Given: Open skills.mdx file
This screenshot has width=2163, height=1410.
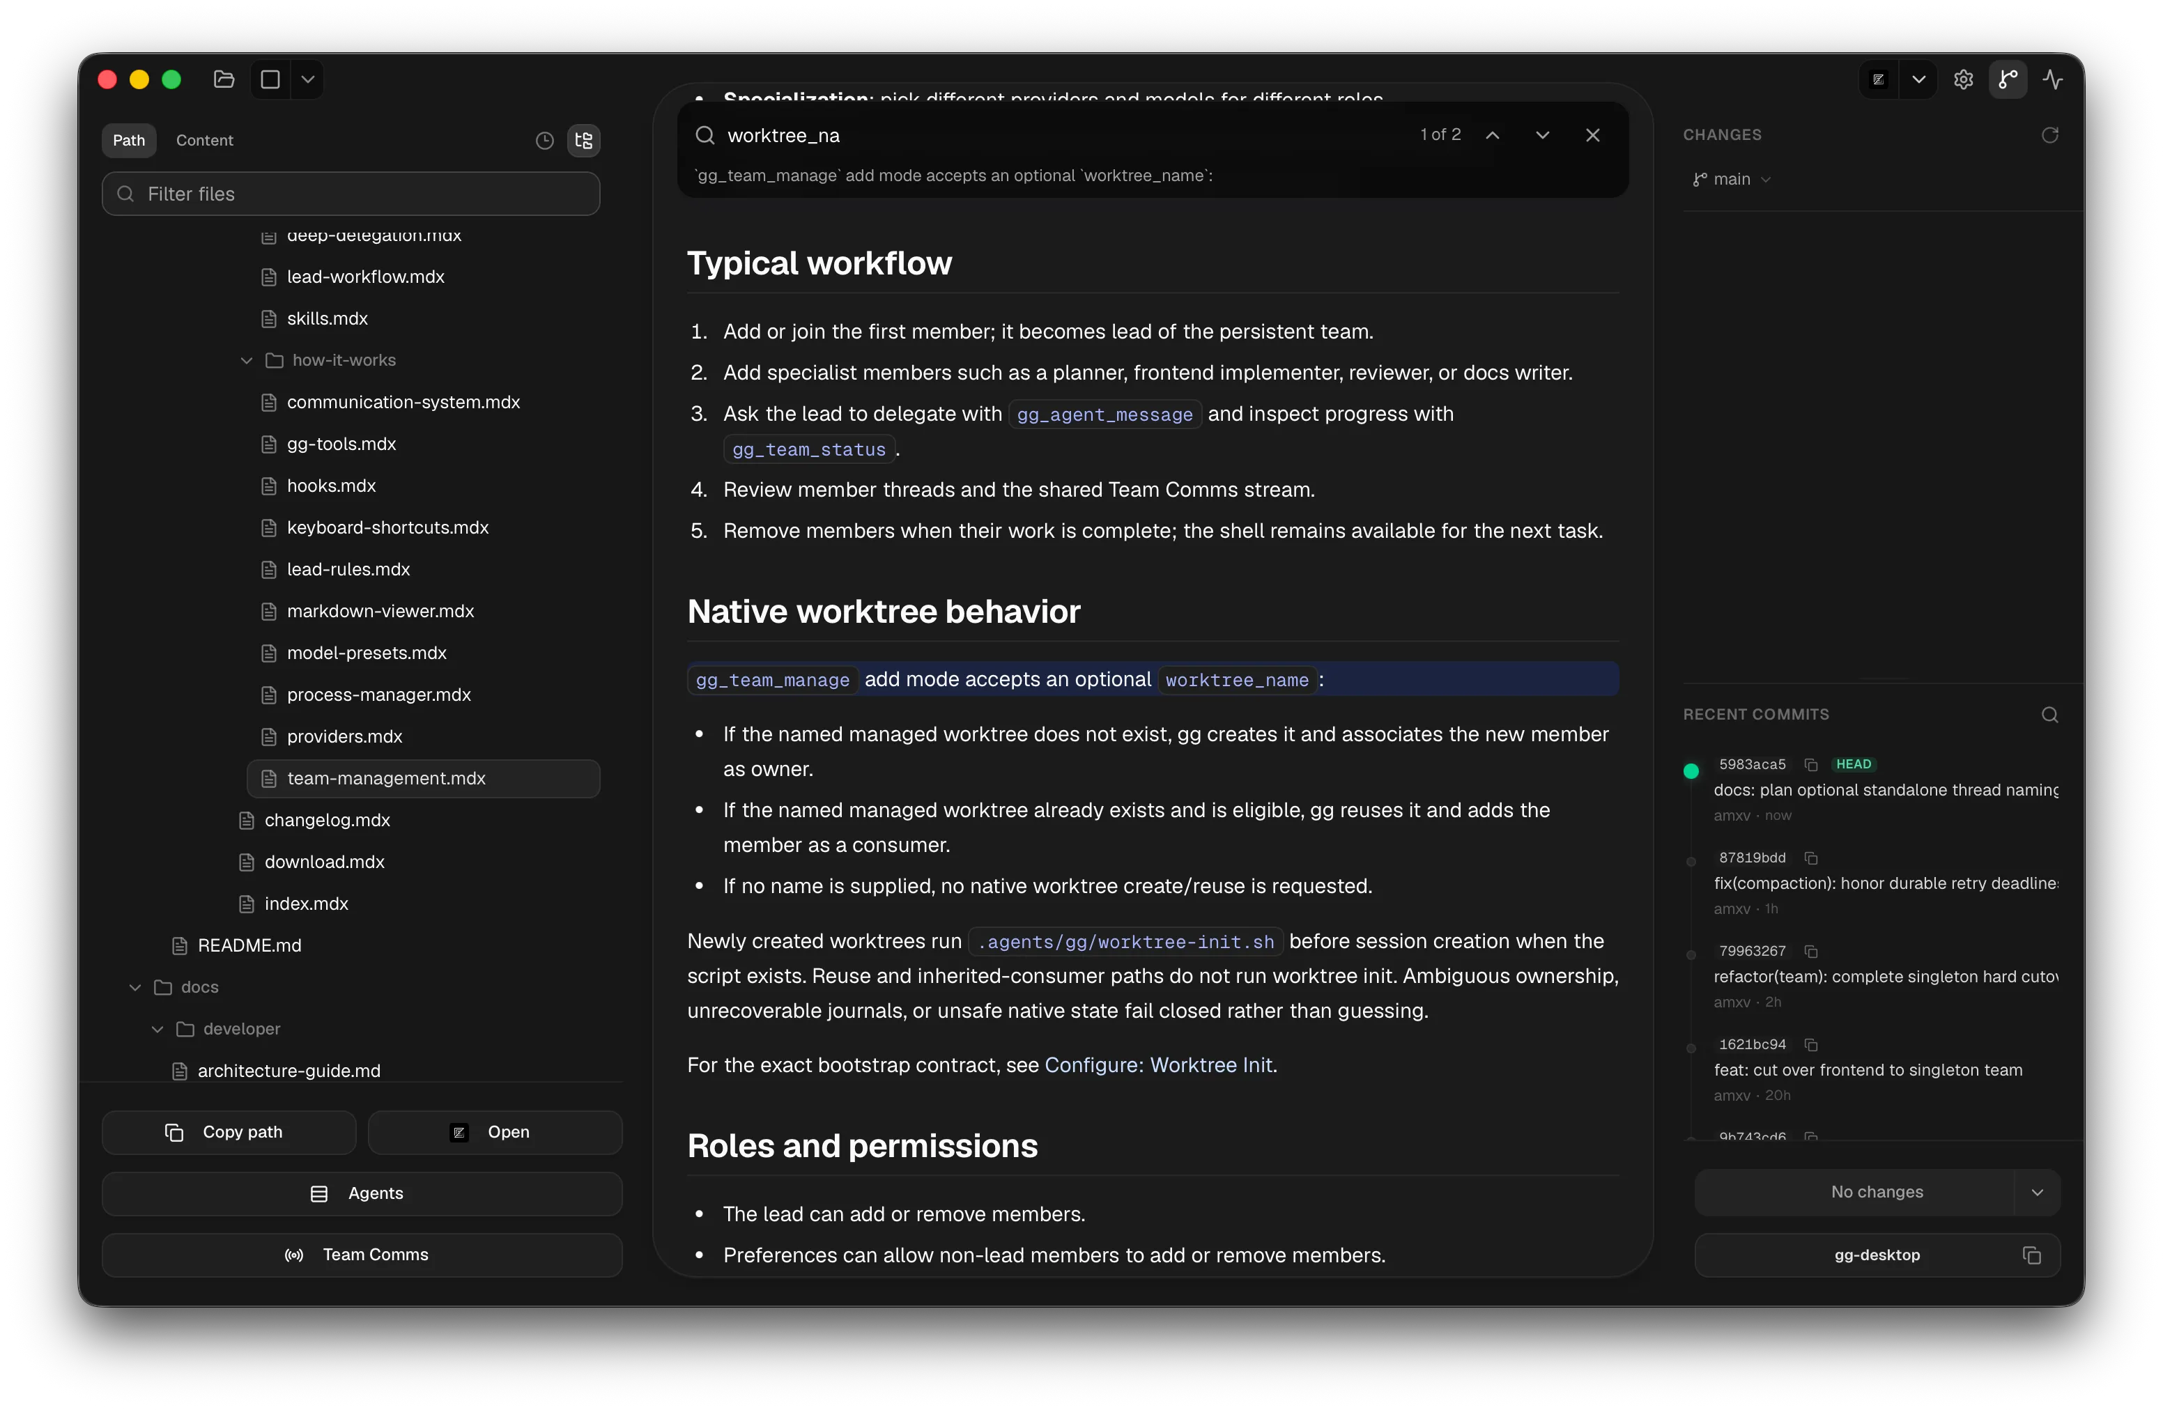Looking at the screenshot, I should click(328, 318).
